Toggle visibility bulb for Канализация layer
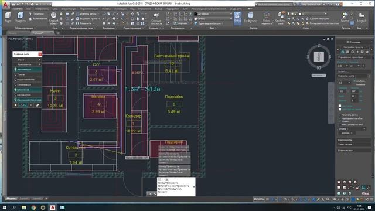 16,84
